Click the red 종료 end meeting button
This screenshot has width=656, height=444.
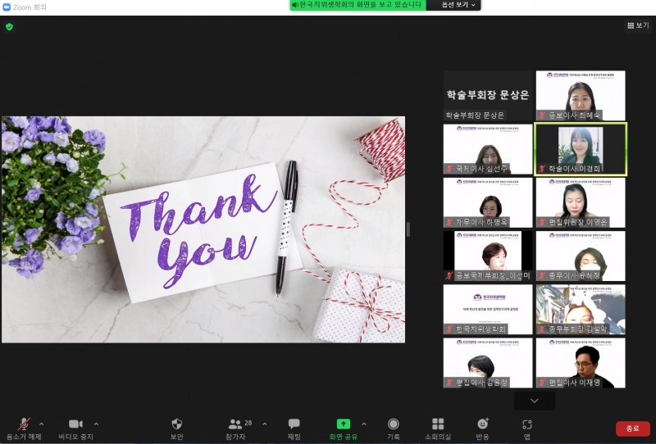[632, 428]
